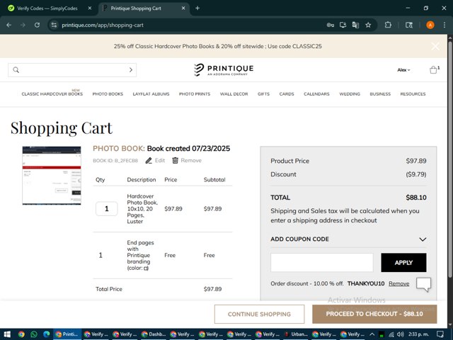Open the Calendars menu
This screenshot has width=453, height=340.
click(x=316, y=94)
